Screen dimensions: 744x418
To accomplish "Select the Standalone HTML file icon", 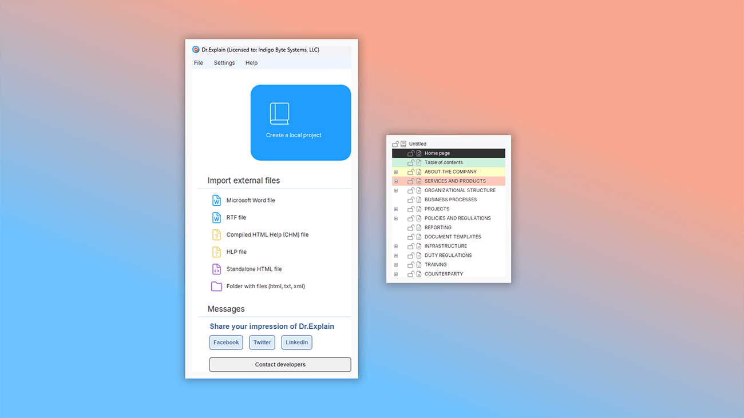I will click(x=216, y=269).
